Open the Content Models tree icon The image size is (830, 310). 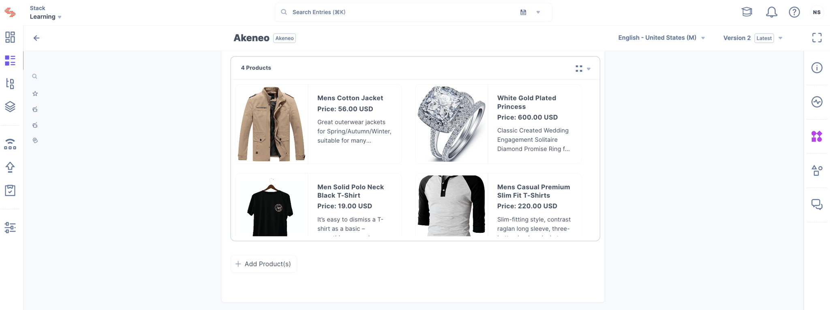pos(10,84)
